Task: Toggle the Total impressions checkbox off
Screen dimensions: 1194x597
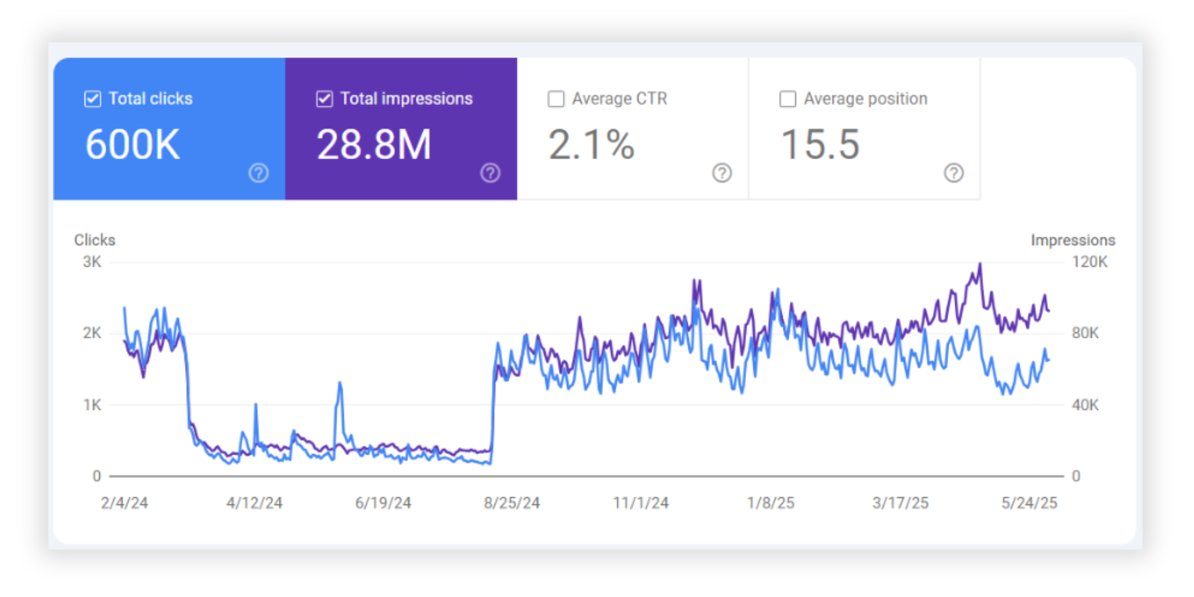Action: [x=324, y=99]
